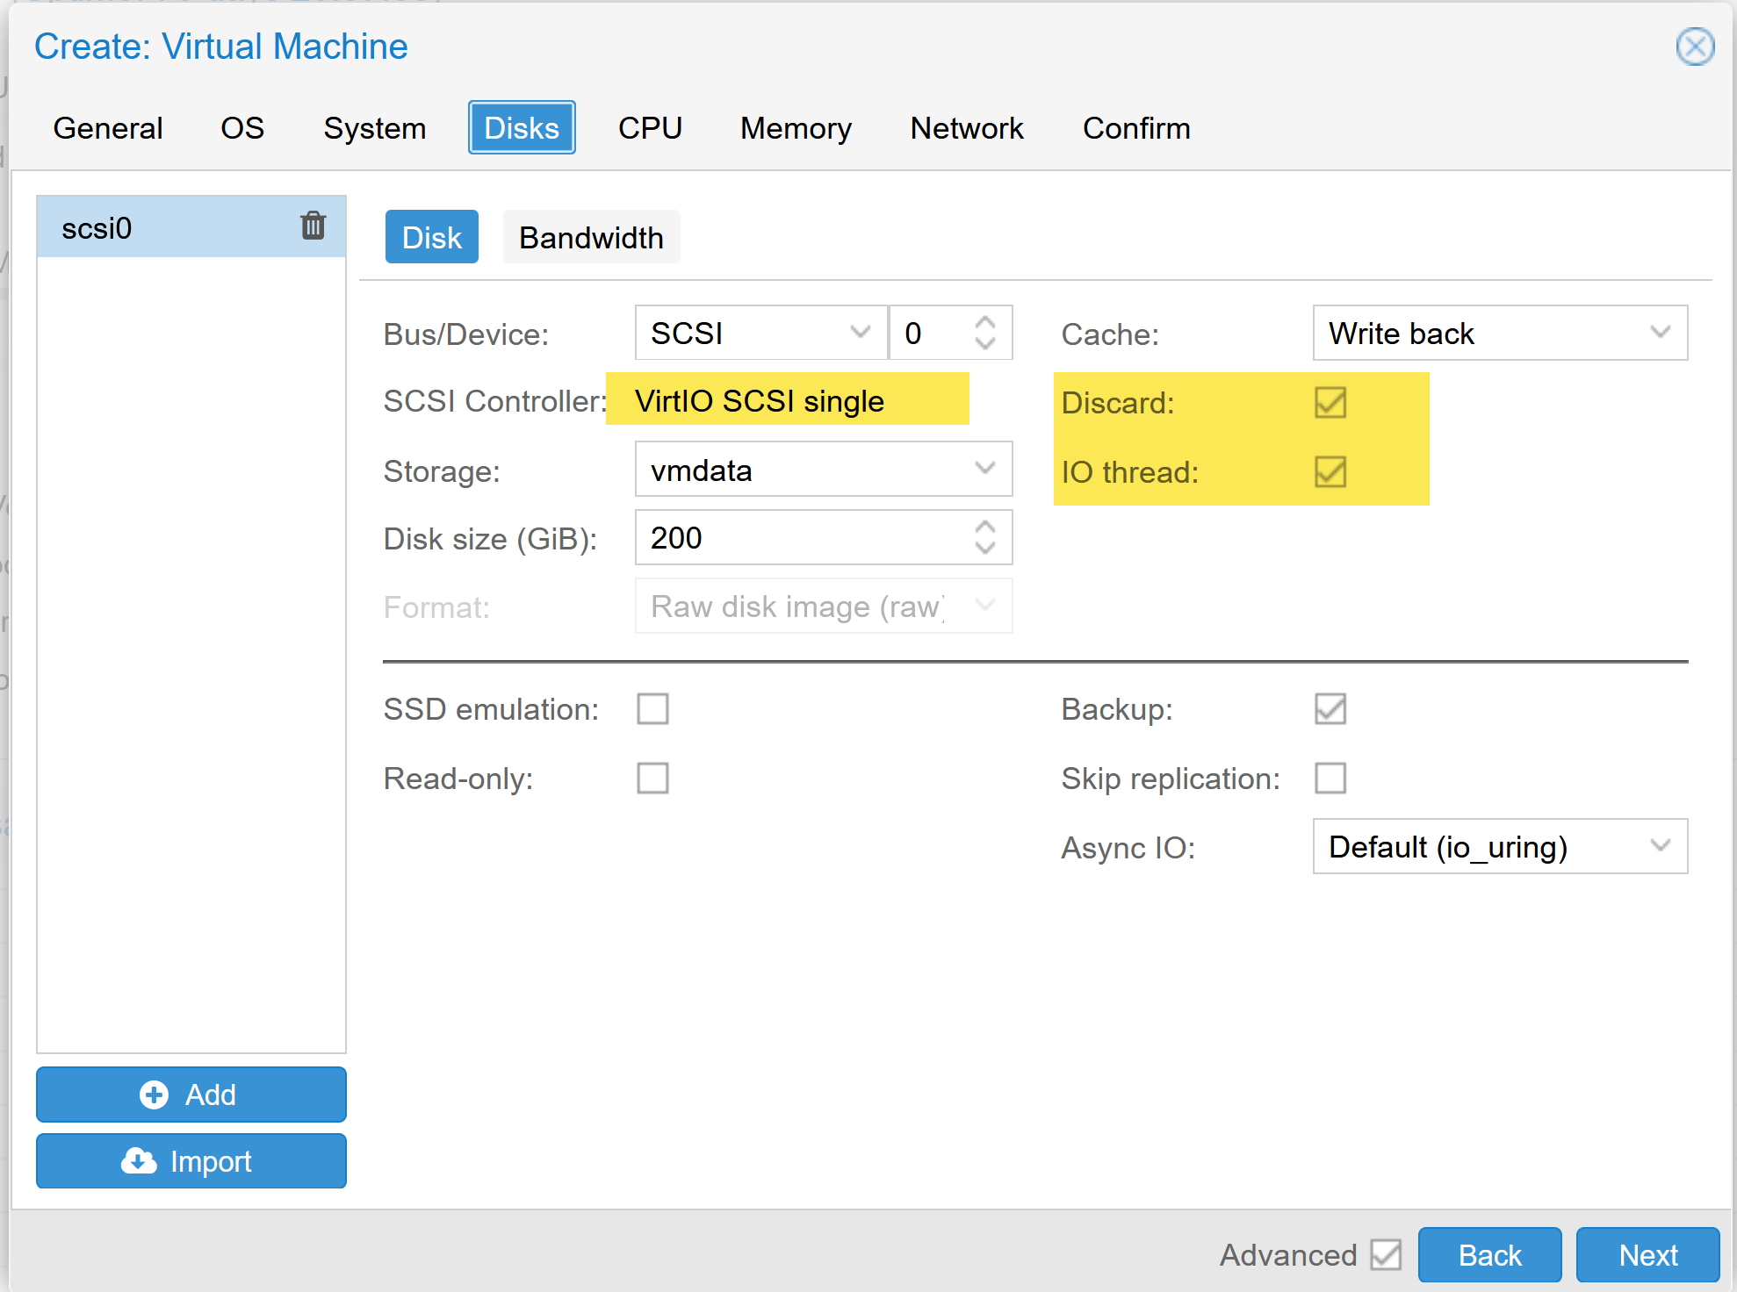Screen dimensions: 1737x1292
Task: Click the Back button
Action: coord(1489,1254)
